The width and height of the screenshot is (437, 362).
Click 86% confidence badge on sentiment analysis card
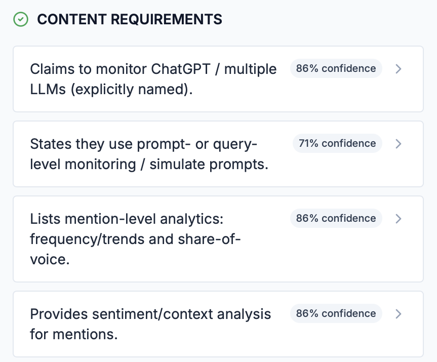pos(336,313)
